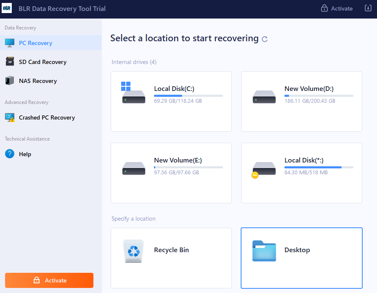Click the Specify a location heading
377x293 pixels.
tap(133, 218)
